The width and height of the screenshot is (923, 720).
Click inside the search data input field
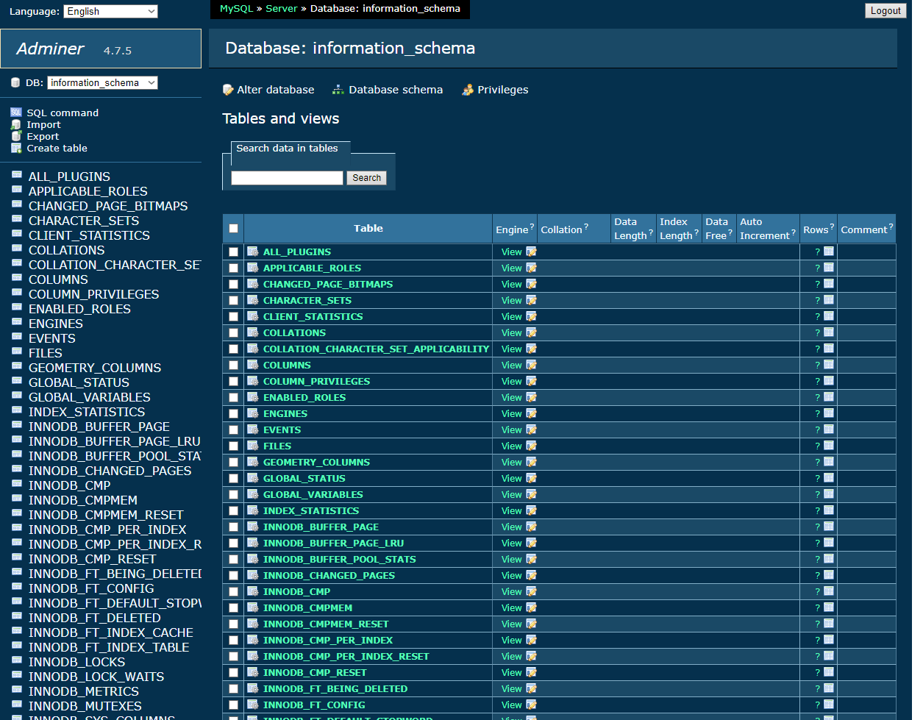[x=287, y=178]
